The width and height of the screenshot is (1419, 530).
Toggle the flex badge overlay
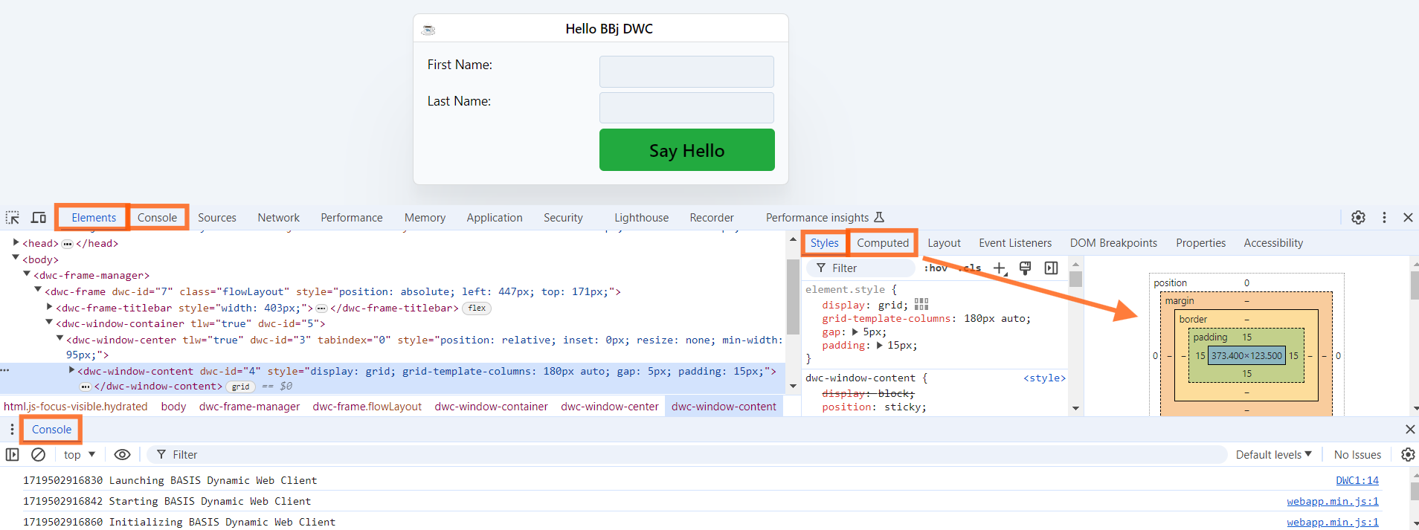[477, 308]
